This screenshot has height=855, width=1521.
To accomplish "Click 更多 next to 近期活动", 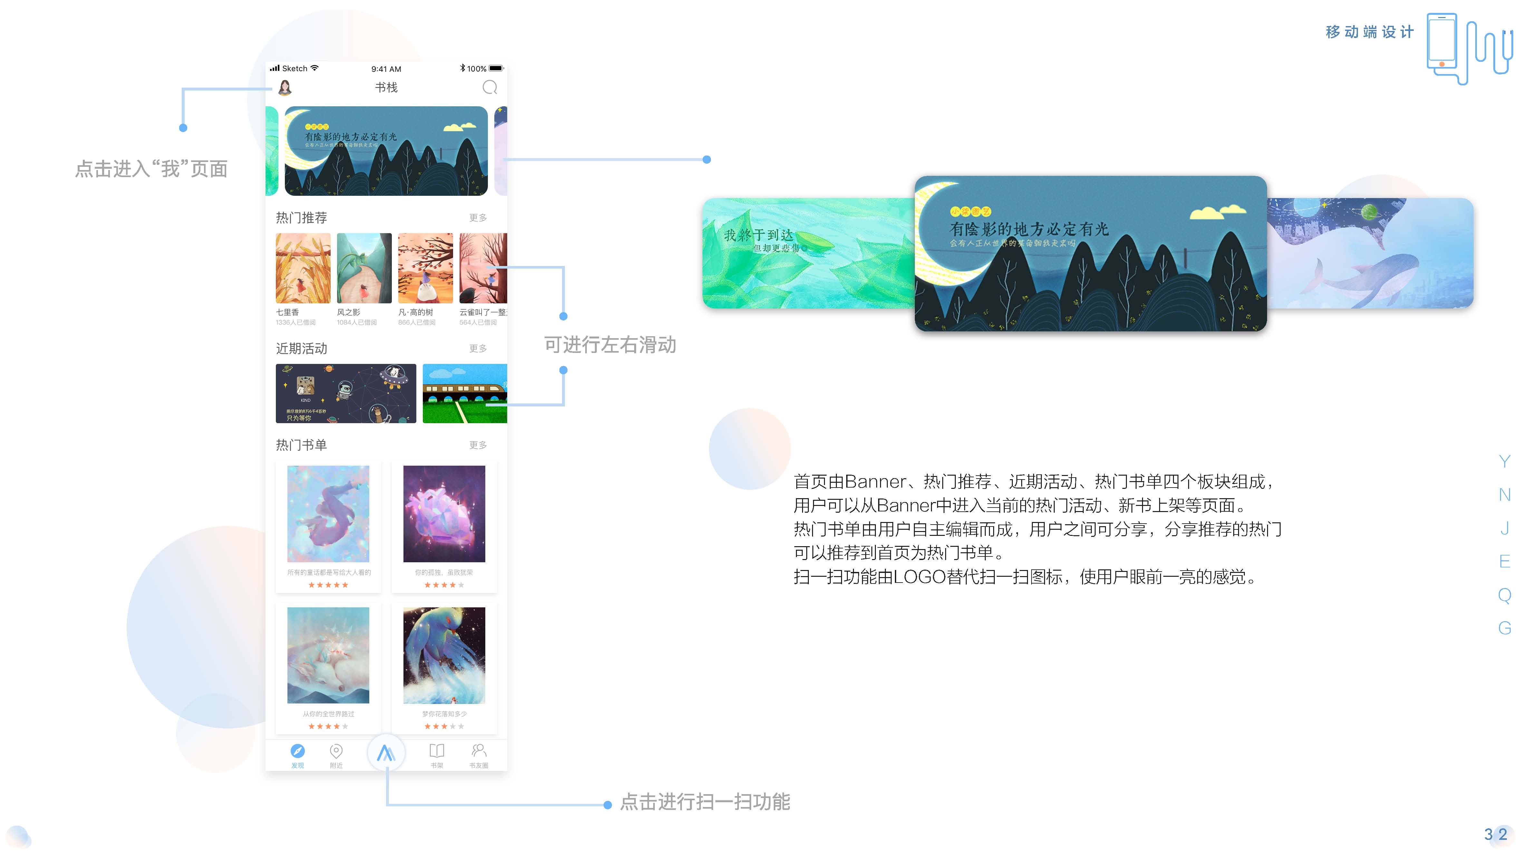I will (x=478, y=349).
